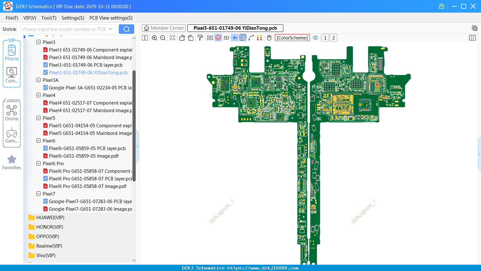Image resolution: width=481 pixels, height=271 pixels.
Task: Fit PCB board to window
Action: click(x=172, y=38)
